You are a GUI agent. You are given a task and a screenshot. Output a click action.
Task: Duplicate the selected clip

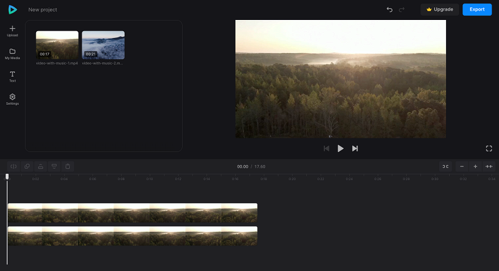[27, 166]
